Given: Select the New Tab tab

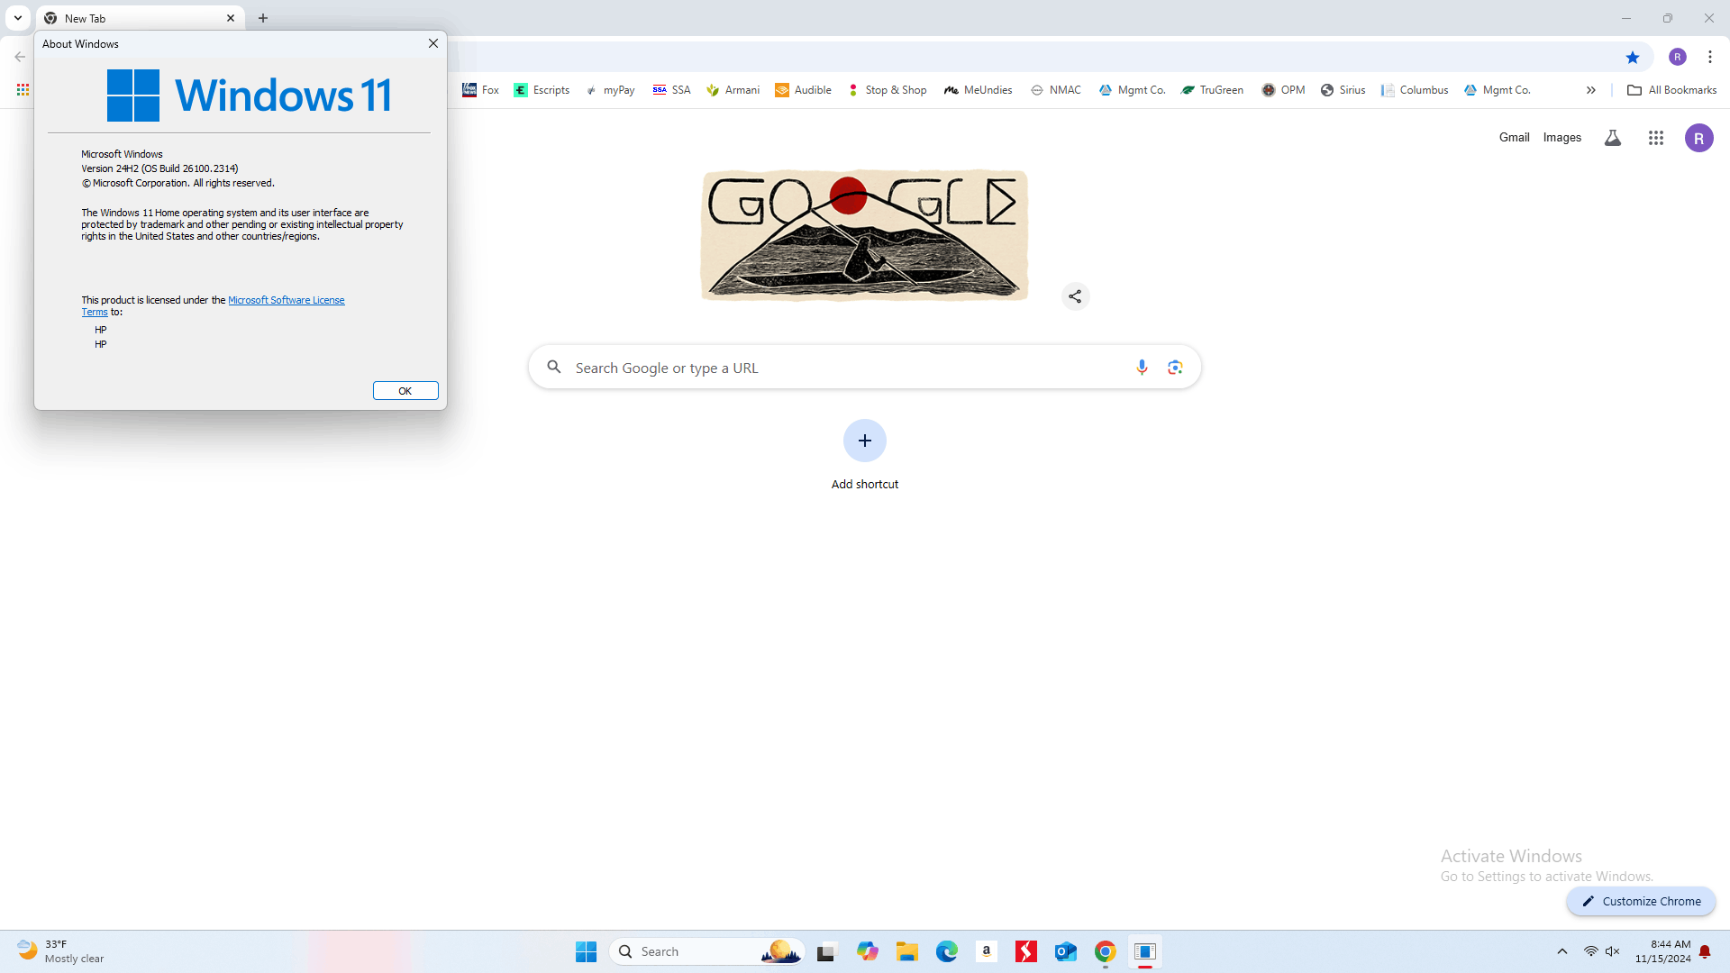Looking at the screenshot, I should (140, 18).
